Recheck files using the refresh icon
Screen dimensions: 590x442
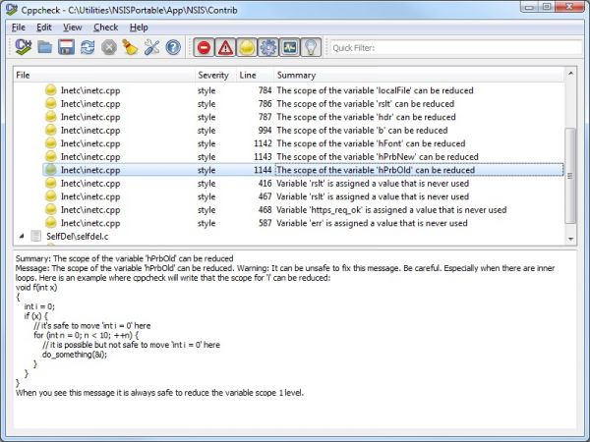88,47
